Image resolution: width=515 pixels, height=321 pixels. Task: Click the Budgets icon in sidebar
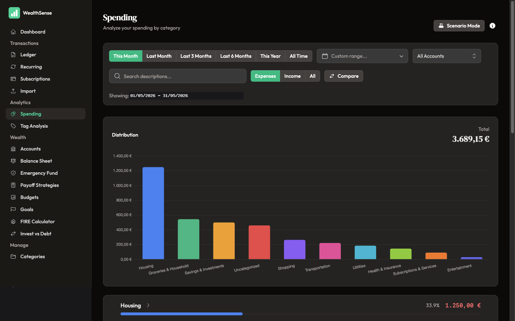coord(13,197)
